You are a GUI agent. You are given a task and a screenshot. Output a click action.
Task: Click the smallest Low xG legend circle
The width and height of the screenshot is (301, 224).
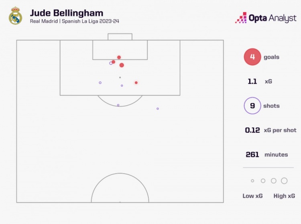252,181
